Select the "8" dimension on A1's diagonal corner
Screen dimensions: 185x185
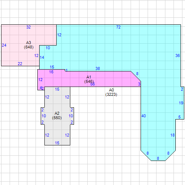pyautogui.click(x=137, y=74)
